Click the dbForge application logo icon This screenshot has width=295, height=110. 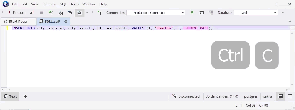point(5,4)
